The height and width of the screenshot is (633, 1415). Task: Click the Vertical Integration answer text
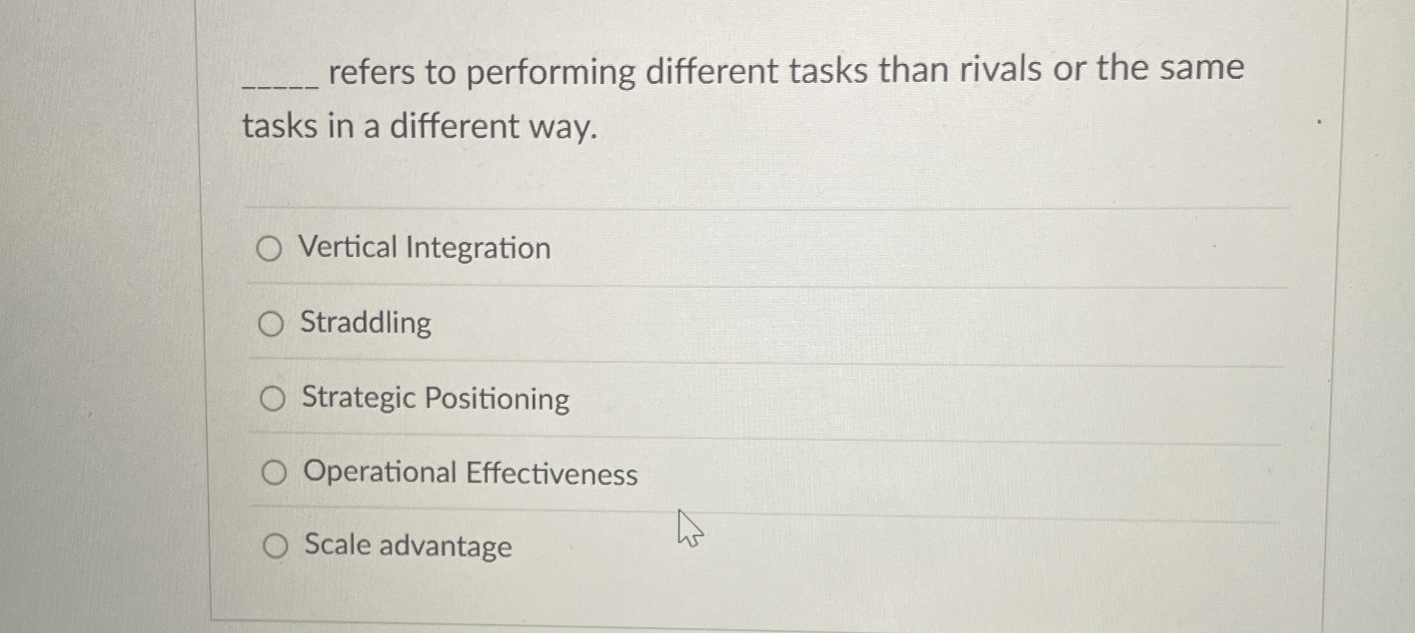[x=424, y=247]
